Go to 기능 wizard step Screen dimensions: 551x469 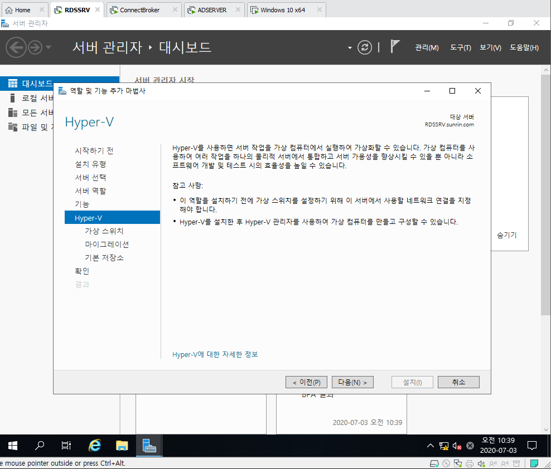point(82,204)
